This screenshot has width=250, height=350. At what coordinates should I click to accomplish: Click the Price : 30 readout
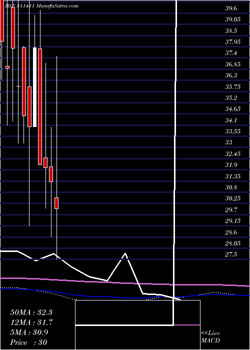point(28,342)
